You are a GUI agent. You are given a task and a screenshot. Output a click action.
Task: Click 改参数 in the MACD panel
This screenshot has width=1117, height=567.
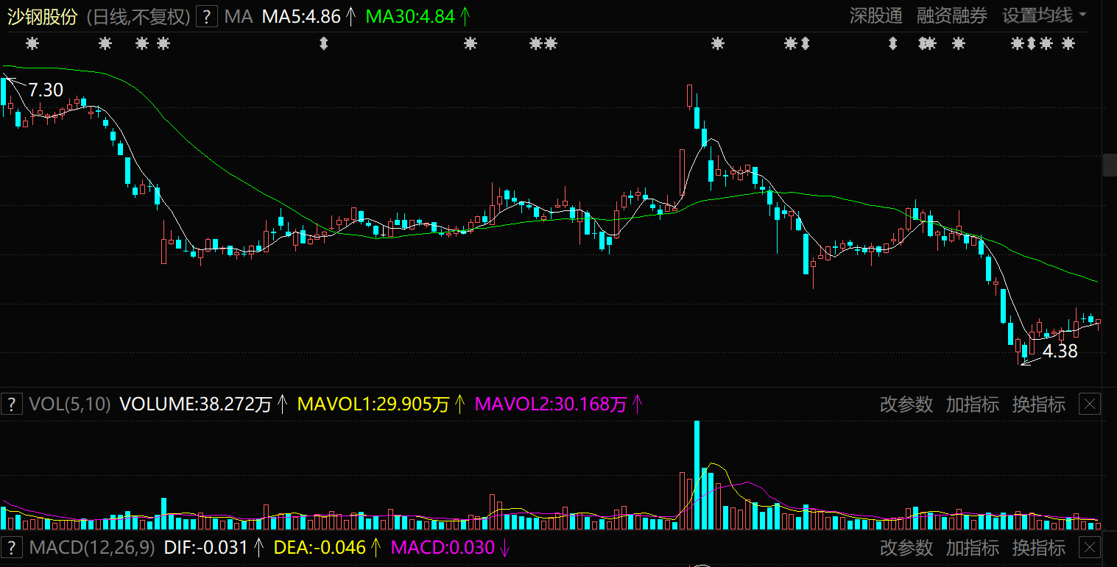tap(906, 547)
